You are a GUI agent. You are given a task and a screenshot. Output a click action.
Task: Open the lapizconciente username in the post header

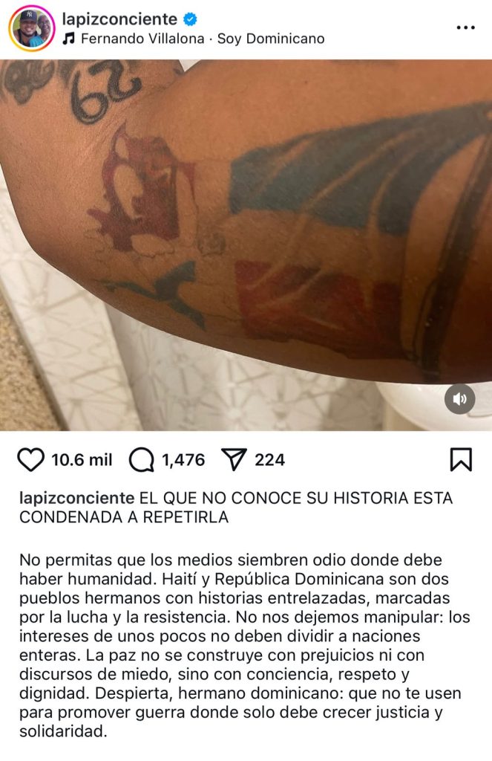[119, 19]
